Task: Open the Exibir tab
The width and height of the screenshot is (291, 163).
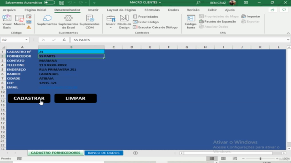Action: [x=212, y=10]
